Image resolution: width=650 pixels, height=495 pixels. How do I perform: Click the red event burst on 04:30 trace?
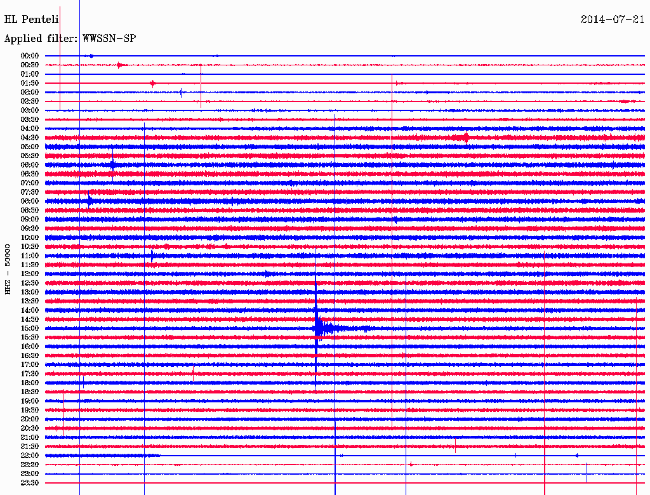pyautogui.click(x=465, y=137)
